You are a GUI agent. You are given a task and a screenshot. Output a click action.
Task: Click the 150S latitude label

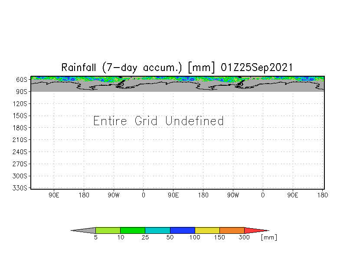point(20,116)
